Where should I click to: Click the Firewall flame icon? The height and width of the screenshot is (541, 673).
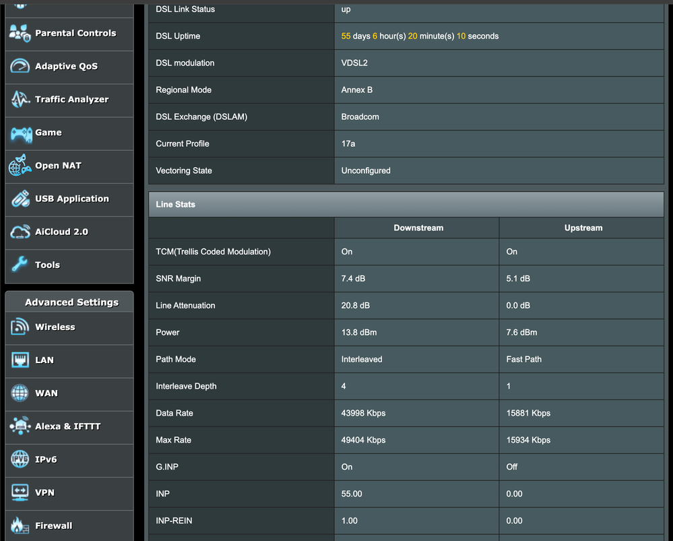(x=20, y=526)
